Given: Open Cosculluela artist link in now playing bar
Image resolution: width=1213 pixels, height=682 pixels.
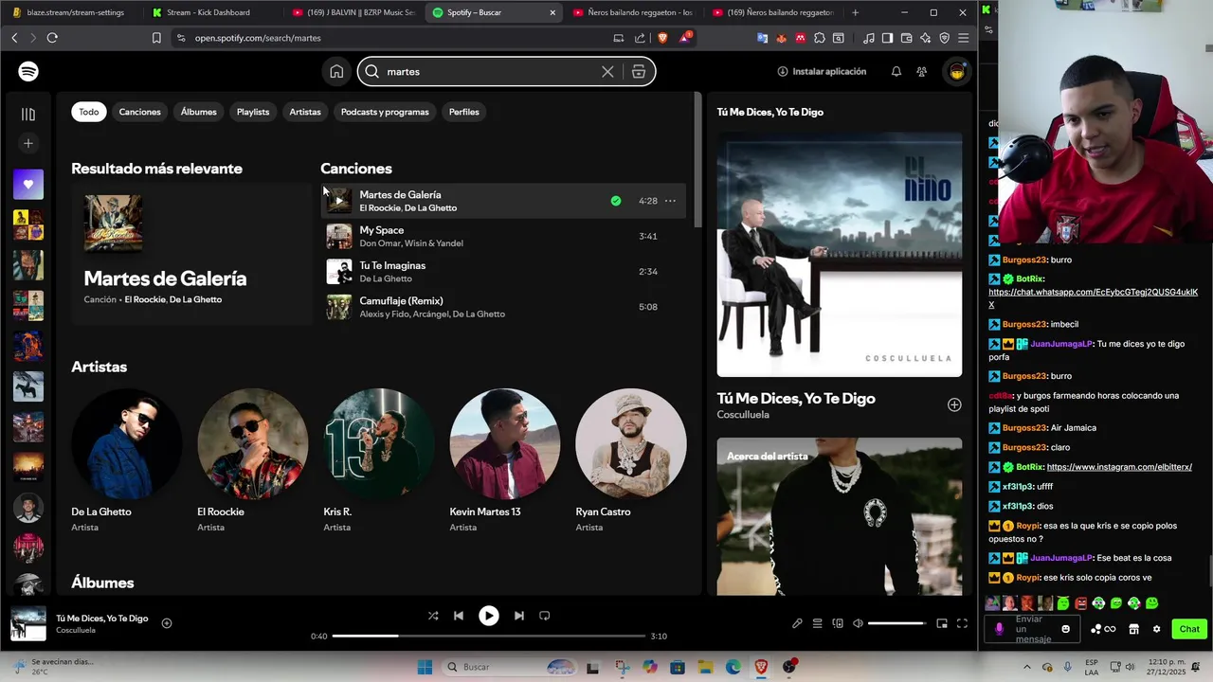Looking at the screenshot, I should 76,631.
